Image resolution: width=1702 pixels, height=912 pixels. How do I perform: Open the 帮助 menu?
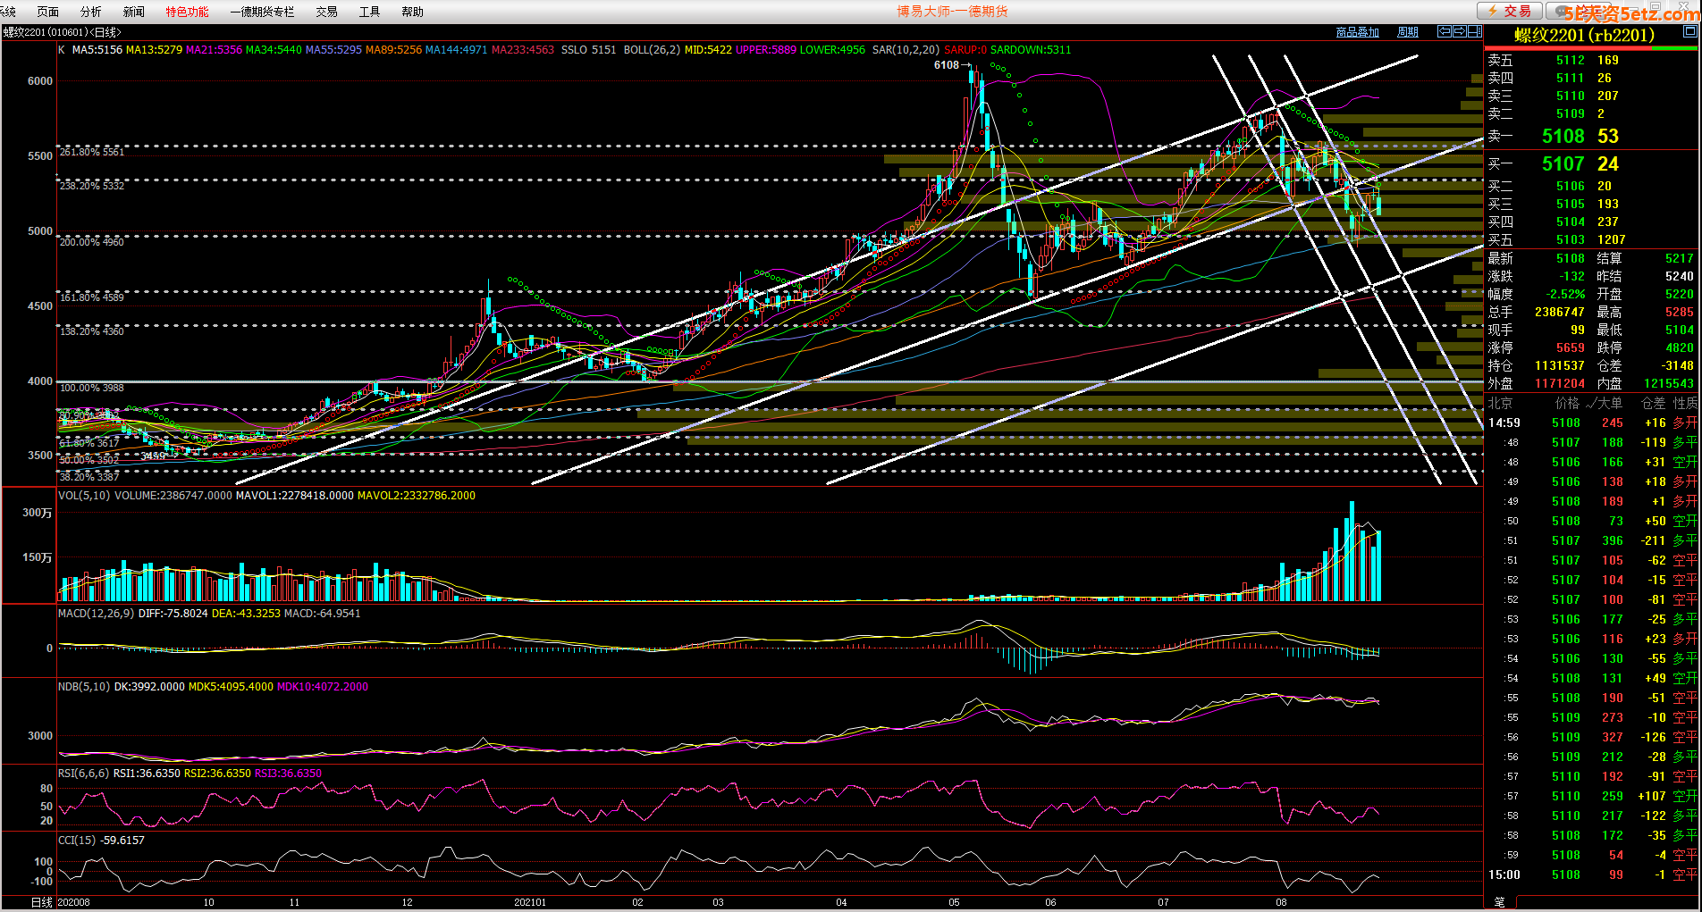(412, 12)
